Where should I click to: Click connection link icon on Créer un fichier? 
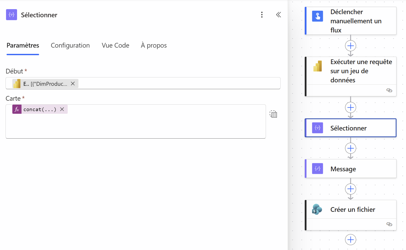[x=389, y=224]
